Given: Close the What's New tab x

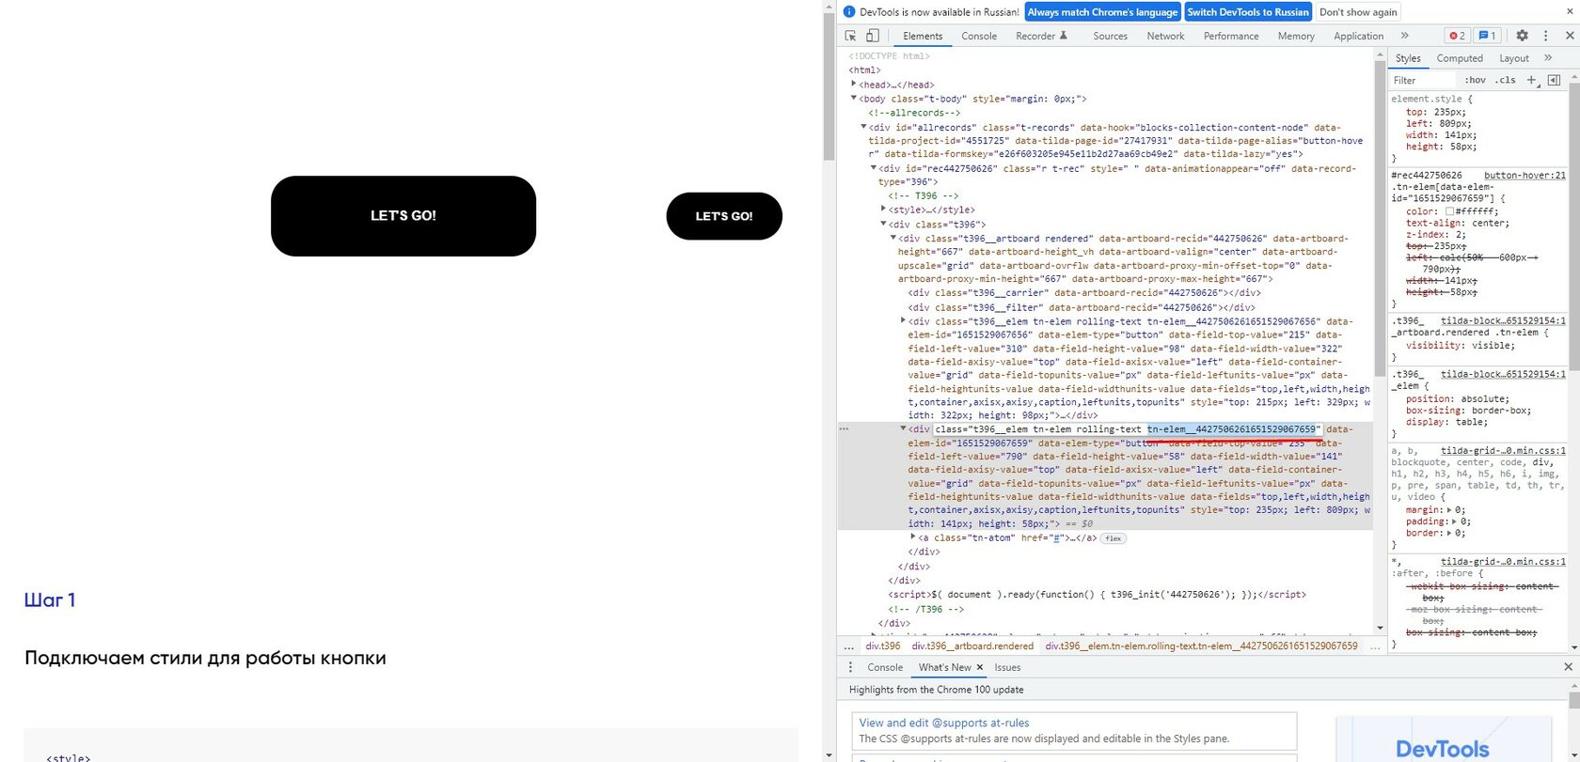Looking at the screenshot, I should [979, 667].
